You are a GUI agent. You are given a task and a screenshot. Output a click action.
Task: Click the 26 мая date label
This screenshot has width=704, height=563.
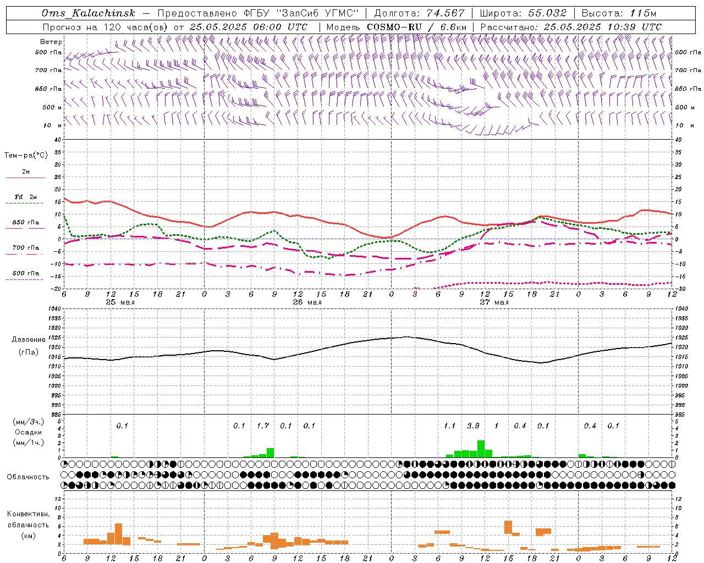tap(307, 302)
